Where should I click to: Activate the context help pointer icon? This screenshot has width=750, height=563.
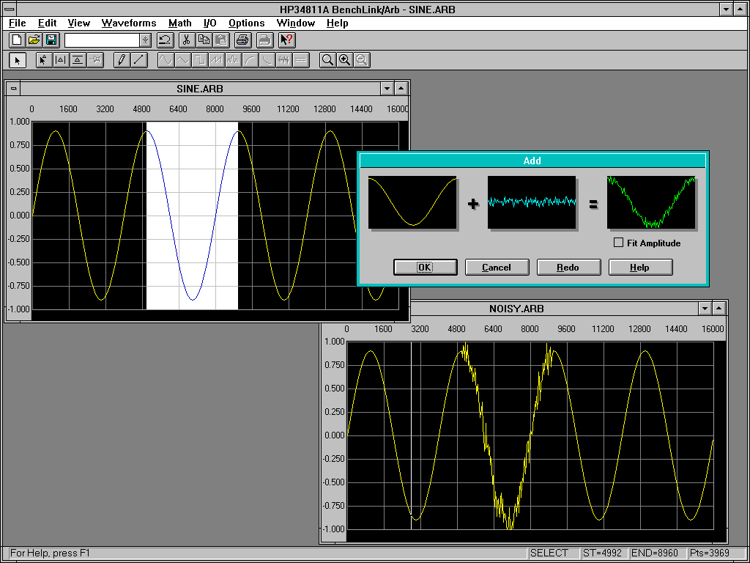tap(287, 40)
